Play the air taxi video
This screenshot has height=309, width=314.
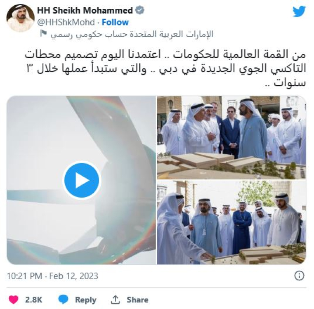(82, 180)
